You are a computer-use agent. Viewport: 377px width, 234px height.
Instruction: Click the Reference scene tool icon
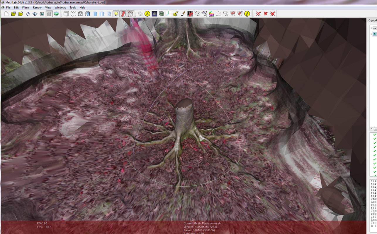(x=219, y=14)
